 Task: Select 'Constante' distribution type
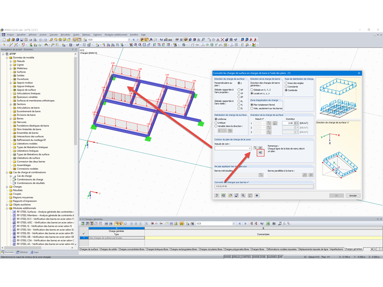(x=286, y=87)
